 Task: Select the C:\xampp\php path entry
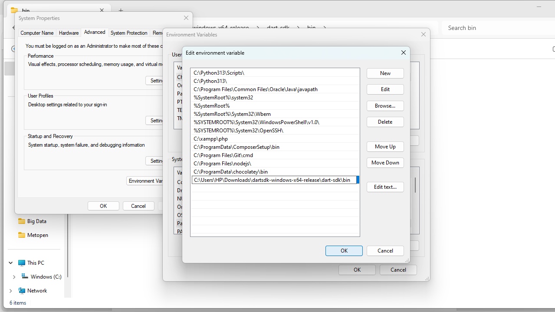[x=211, y=139]
